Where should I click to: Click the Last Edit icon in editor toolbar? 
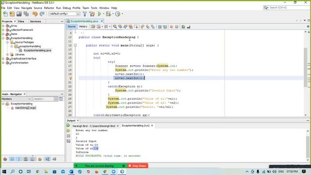click(93, 27)
